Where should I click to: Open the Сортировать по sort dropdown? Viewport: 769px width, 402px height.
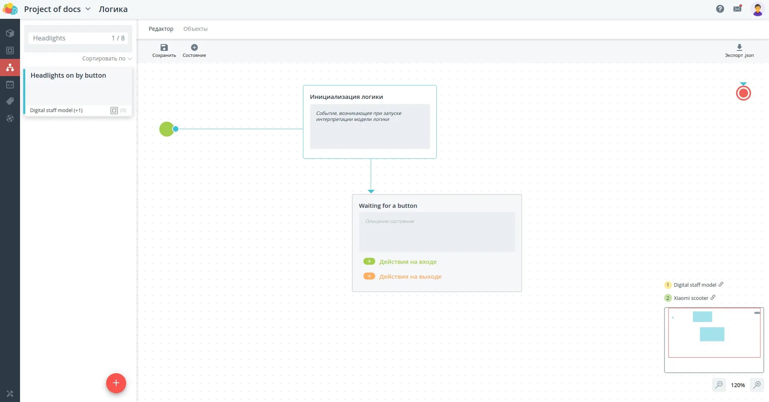(107, 58)
